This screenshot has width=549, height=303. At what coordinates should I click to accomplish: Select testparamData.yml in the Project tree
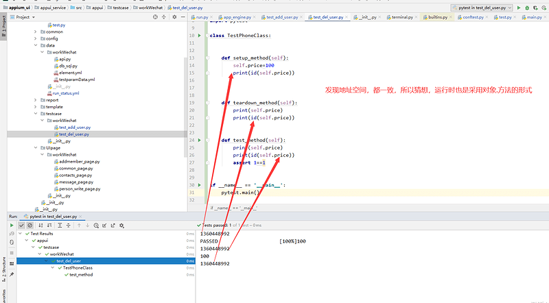[x=77, y=80]
